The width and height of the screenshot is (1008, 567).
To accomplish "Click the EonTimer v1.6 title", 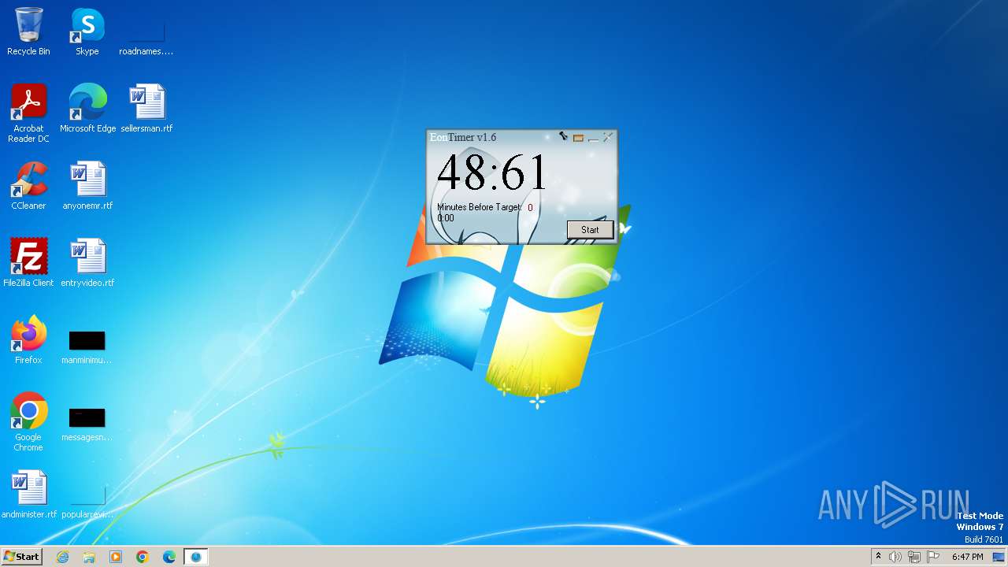I will click(463, 137).
